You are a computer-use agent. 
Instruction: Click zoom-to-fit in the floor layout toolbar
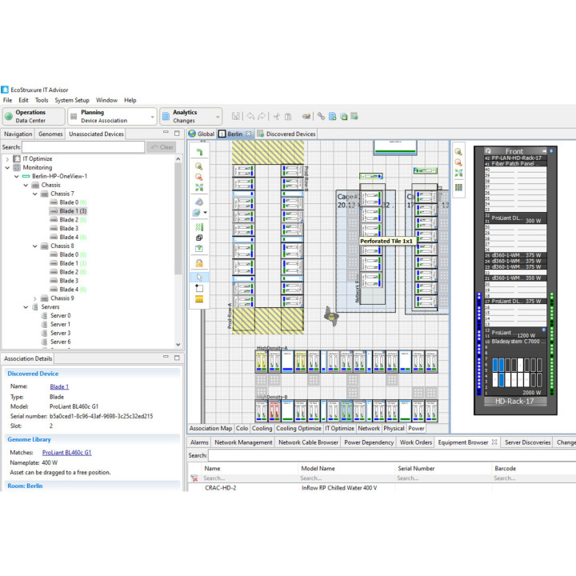pos(199,187)
